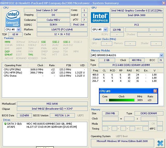Screen dimensions: 166x148
Task: Select the CPU LFM (Min) row
Action: click(x=44, y=70)
